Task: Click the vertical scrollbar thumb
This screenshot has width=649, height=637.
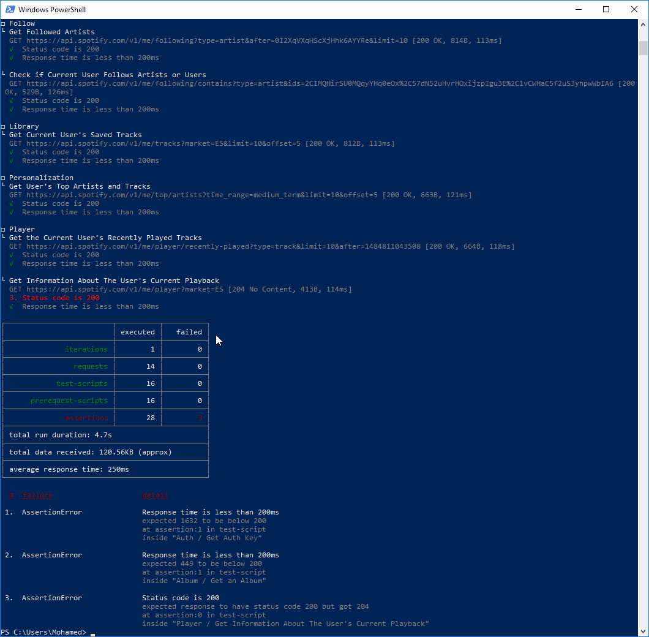Action: 643,48
